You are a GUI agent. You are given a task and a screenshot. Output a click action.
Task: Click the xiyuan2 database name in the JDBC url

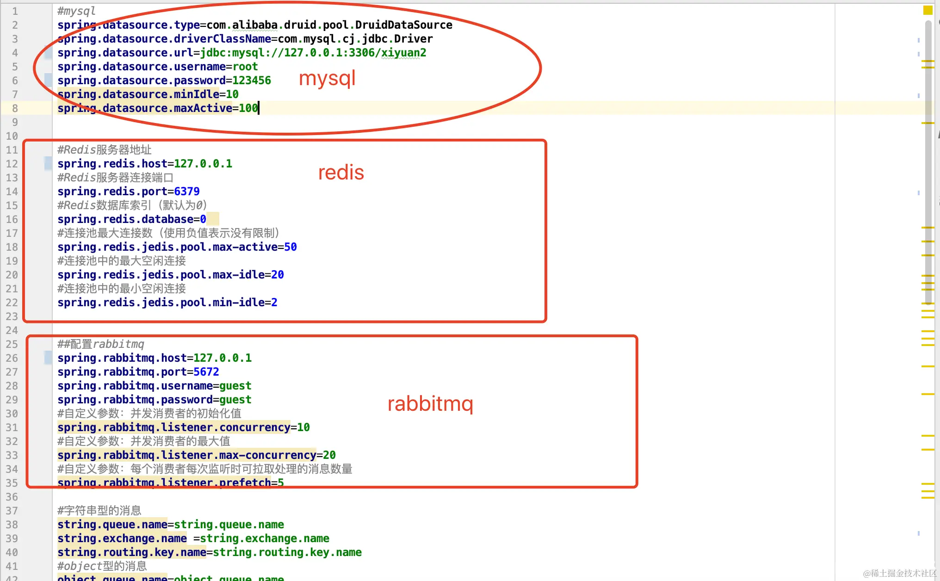(x=403, y=53)
